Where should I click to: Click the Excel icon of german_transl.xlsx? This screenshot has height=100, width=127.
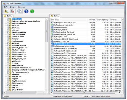52,25
